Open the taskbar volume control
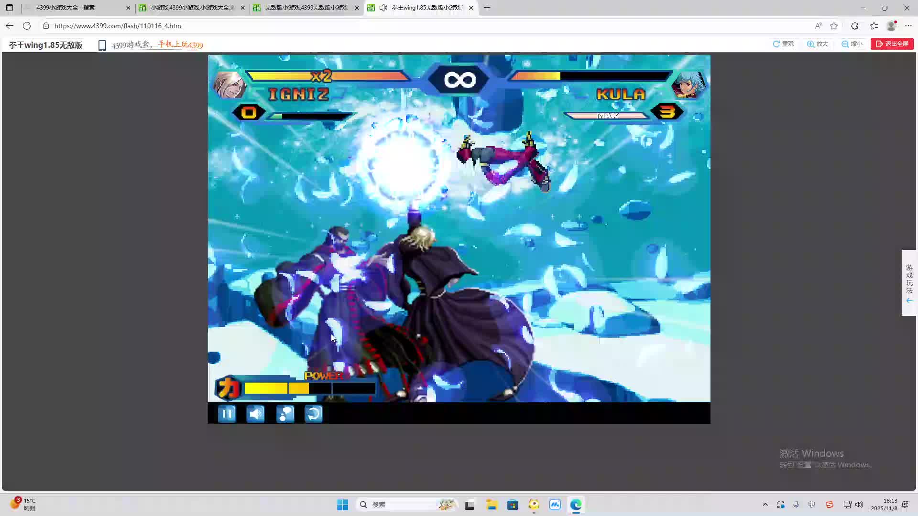 pyautogui.click(x=859, y=505)
